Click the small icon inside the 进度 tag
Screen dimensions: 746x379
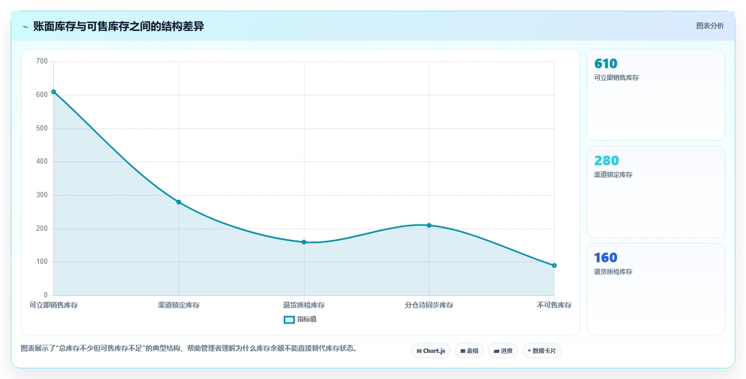click(x=496, y=351)
